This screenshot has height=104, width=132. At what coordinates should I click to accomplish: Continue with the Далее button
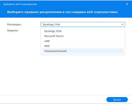(117, 100)
